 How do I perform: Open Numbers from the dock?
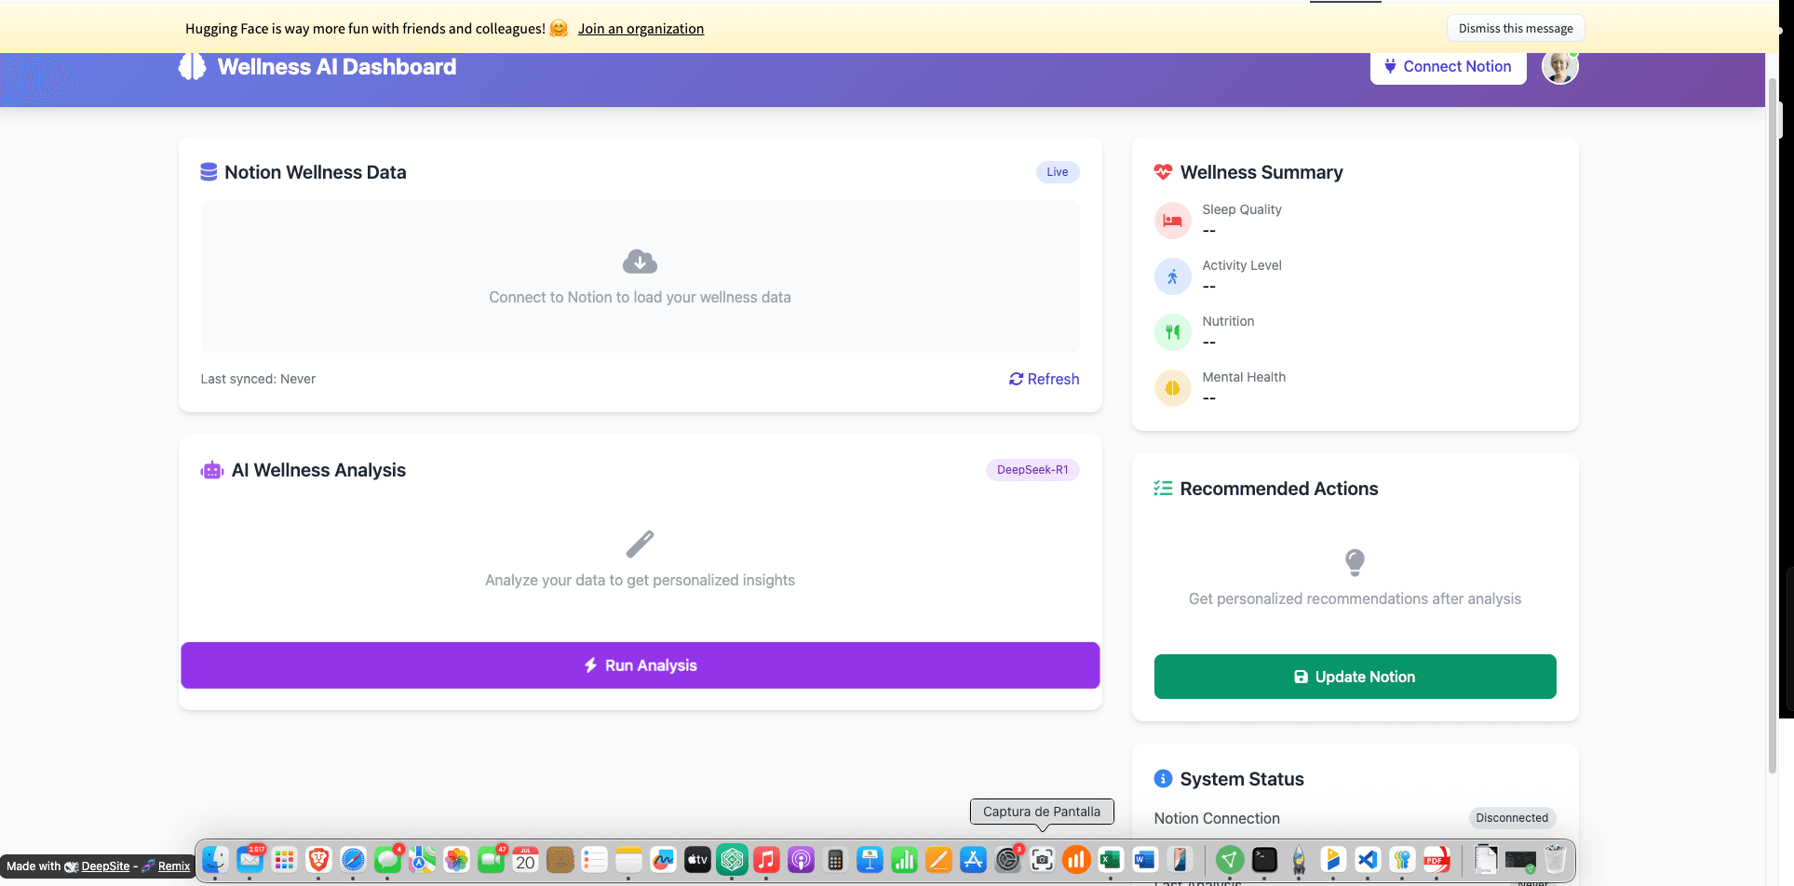click(x=904, y=860)
